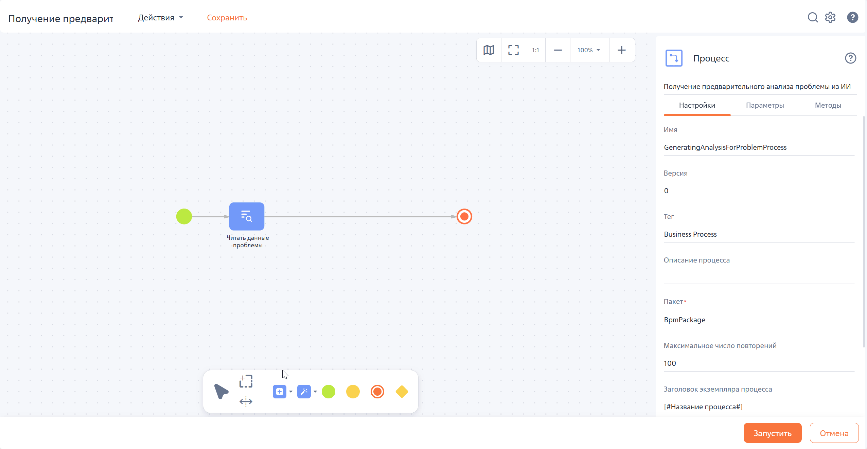The image size is (867, 449).
Task: Click the fit-to-screen icon
Action: pos(513,50)
